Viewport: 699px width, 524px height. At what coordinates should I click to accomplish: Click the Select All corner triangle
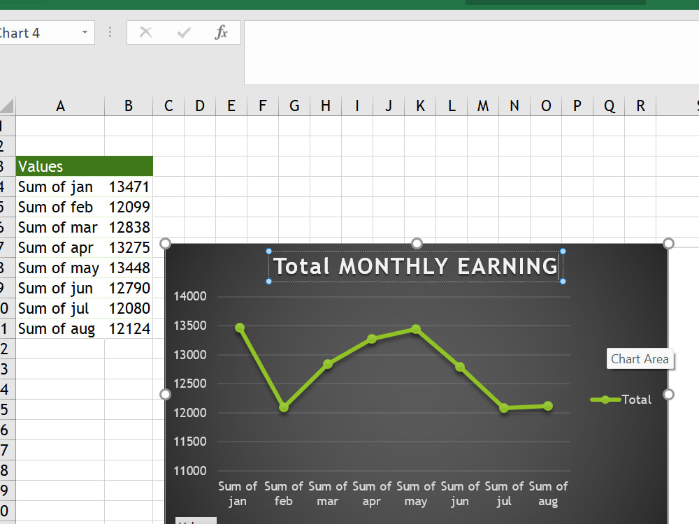click(8, 105)
